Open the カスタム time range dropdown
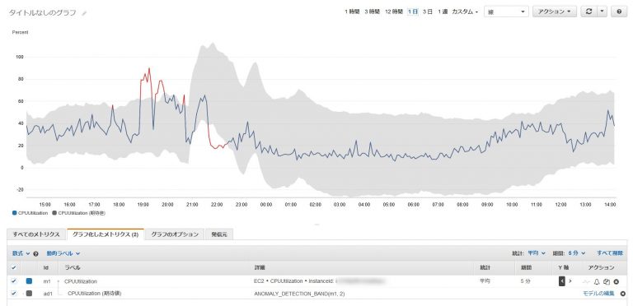 (x=465, y=12)
